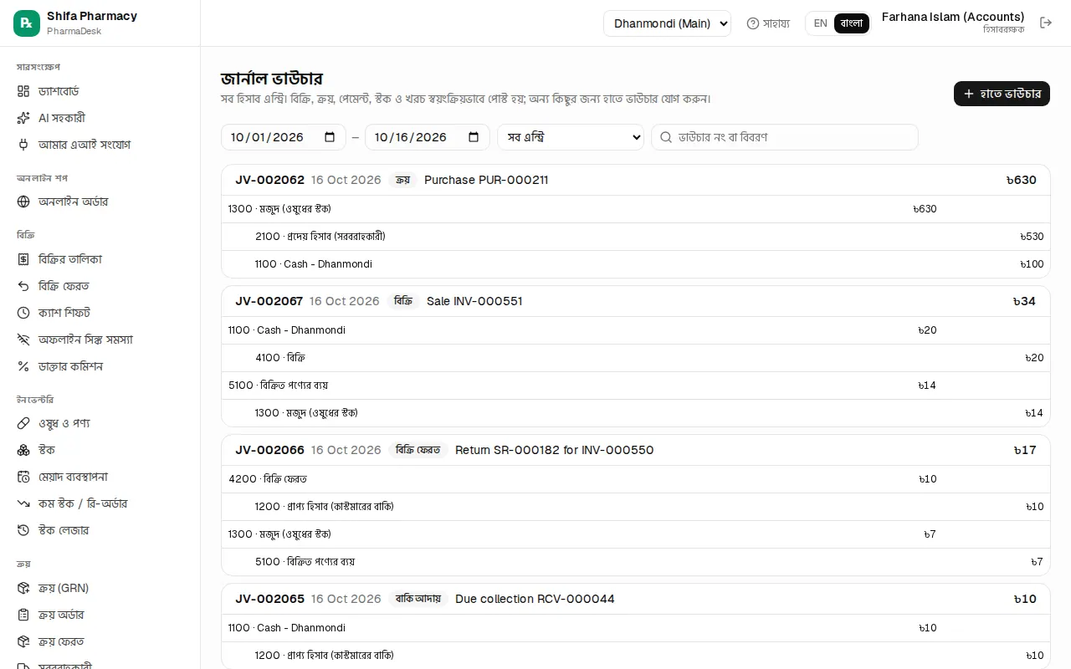Viewport: 1071px width, 669px height.
Task: Click description Return SR-000182 for INV-000550
Action: 555,450
